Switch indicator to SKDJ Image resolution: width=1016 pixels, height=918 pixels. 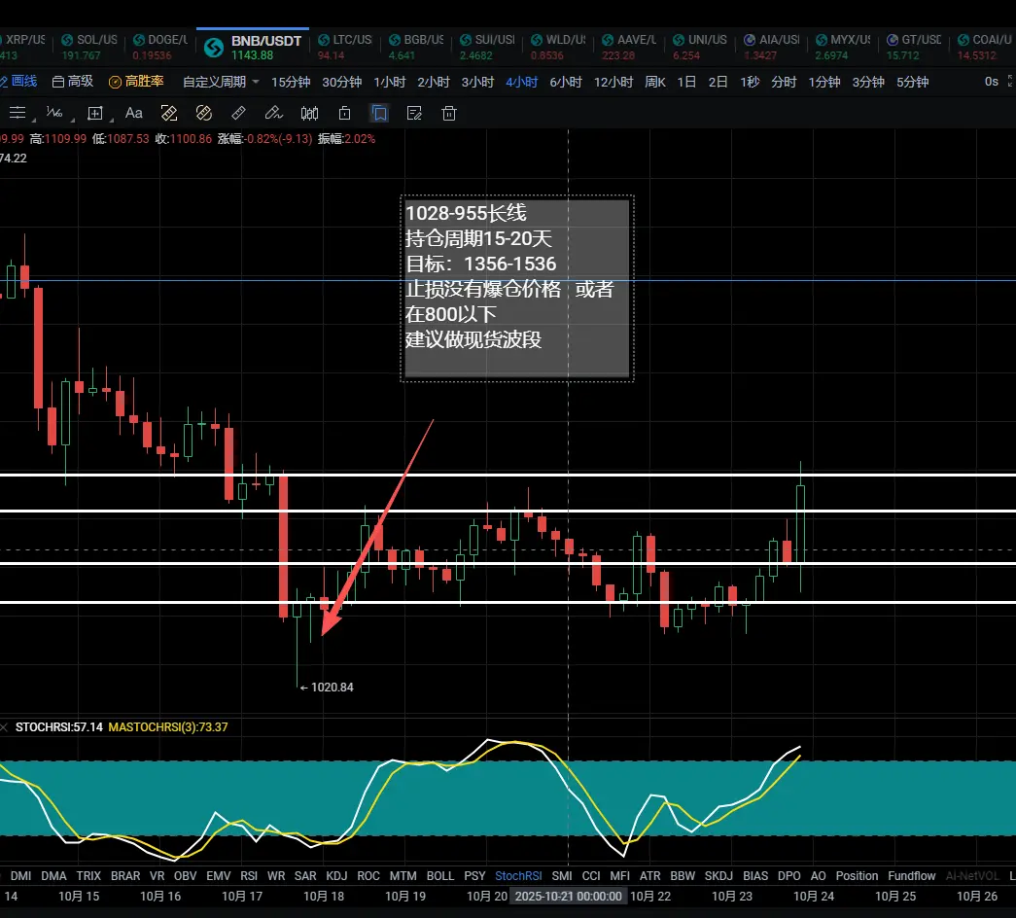click(x=718, y=876)
